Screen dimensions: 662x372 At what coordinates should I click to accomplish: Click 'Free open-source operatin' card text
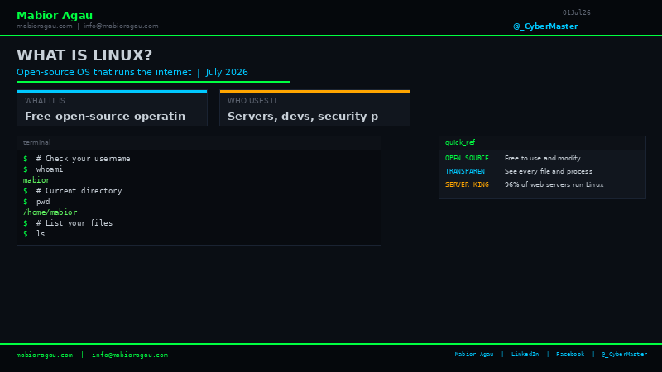coord(105,117)
